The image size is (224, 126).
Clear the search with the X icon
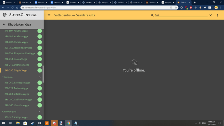click(210, 15)
